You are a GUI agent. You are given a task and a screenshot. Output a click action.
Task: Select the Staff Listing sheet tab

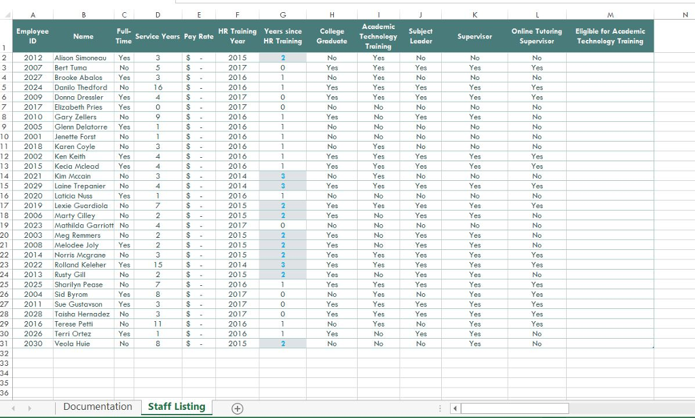176,407
